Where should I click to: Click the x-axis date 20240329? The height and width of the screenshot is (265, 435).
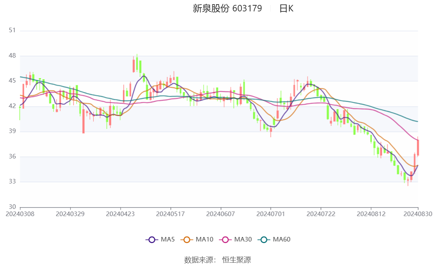70,214
